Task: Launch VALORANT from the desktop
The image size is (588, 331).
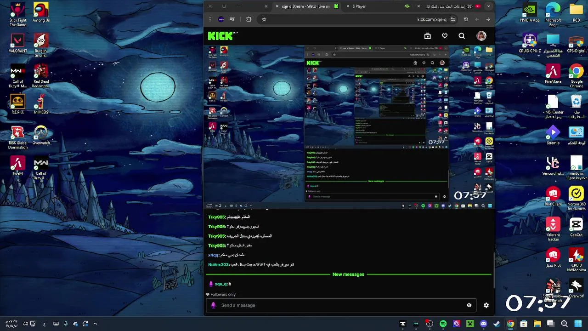Action: [x=18, y=43]
